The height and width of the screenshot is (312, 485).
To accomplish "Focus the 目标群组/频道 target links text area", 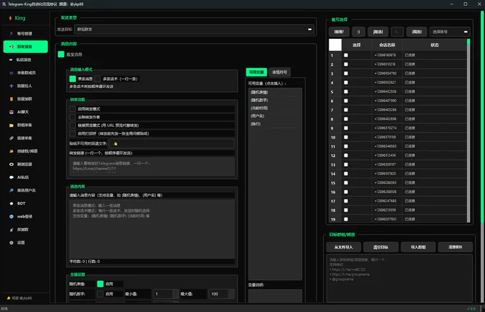I will click(399, 278).
